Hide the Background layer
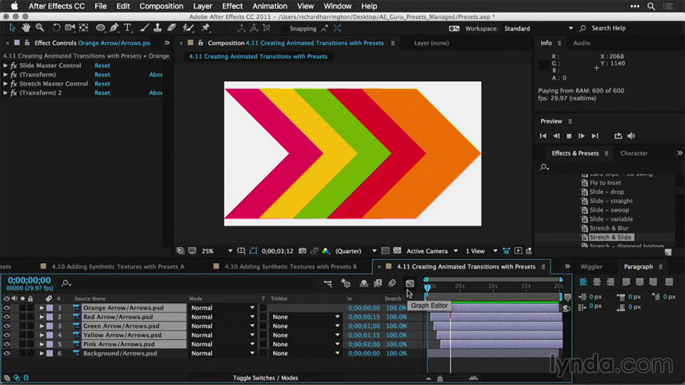 click(6, 354)
